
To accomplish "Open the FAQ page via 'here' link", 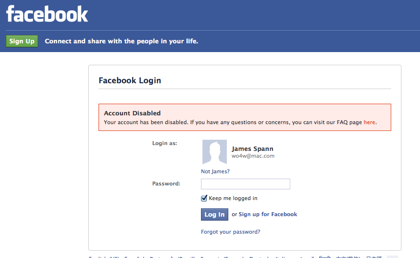I will coord(369,123).
